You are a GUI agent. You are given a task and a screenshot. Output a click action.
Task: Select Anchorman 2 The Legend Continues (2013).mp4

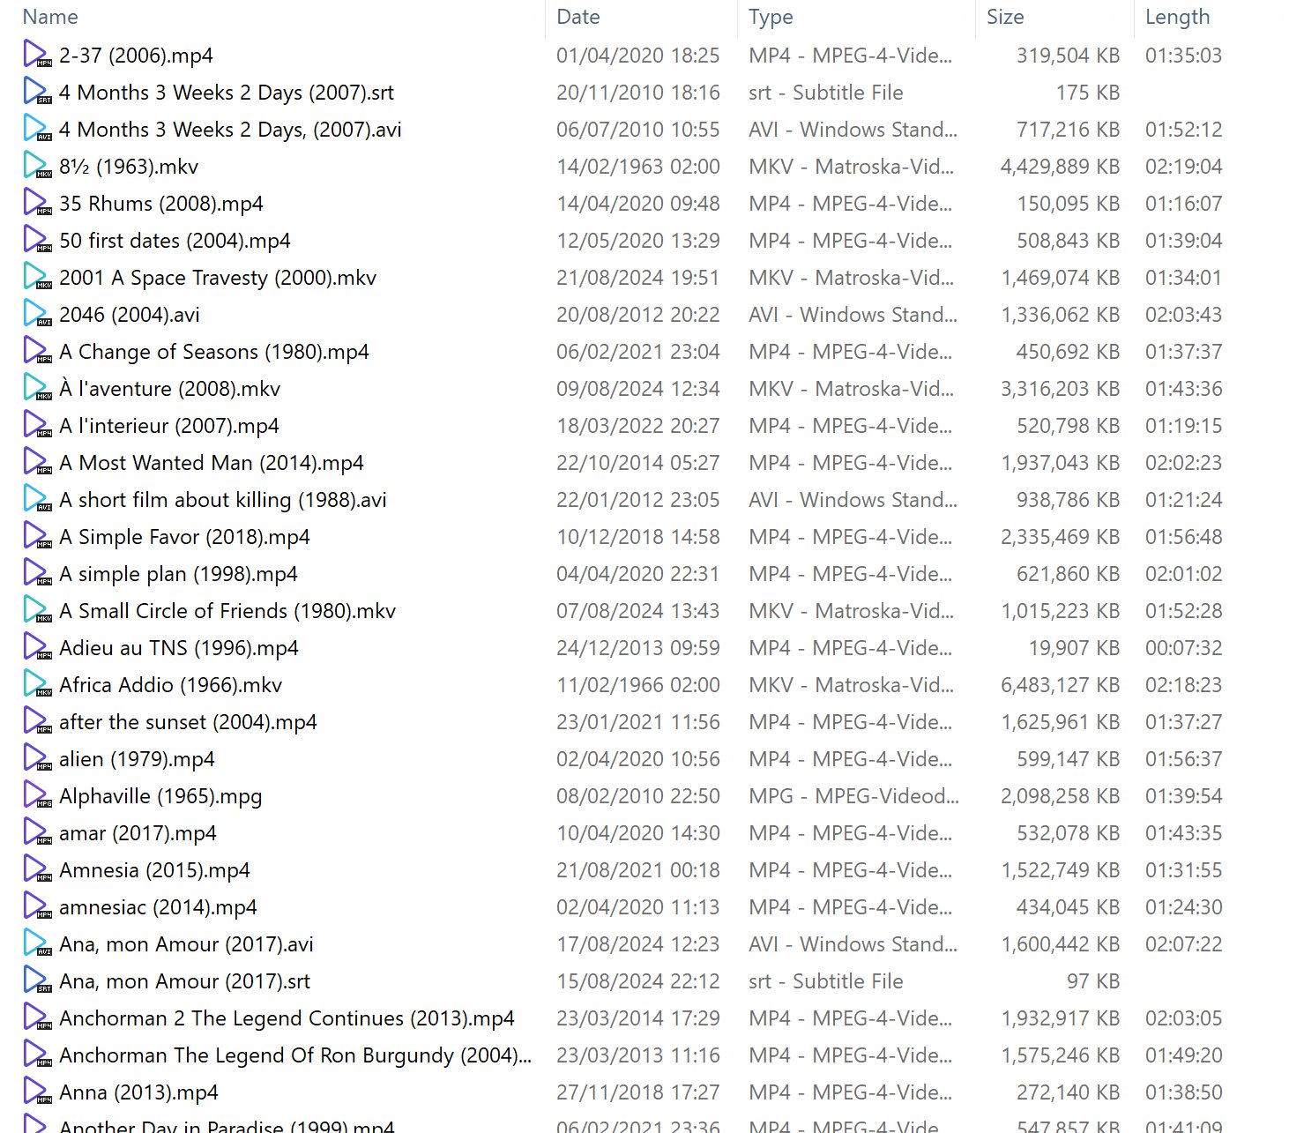(x=287, y=1018)
